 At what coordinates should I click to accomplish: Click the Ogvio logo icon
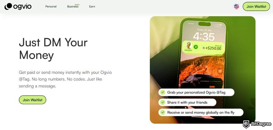tap(8, 7)
